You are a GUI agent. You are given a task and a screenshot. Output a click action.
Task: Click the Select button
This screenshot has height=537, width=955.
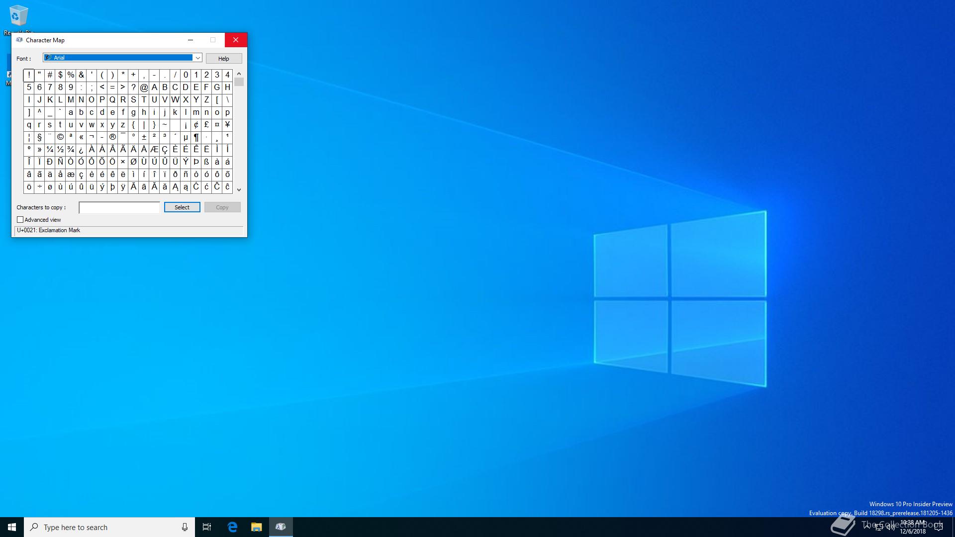pos(182,207)
